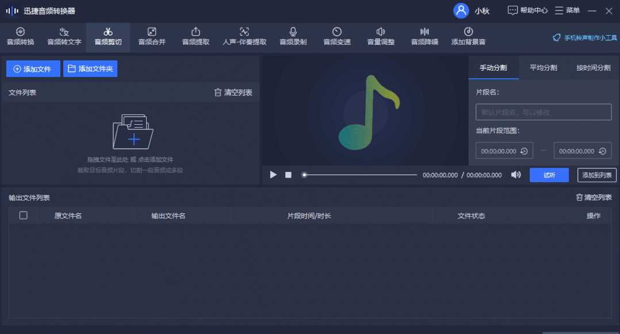The height and width of the screenshot is (334, 620).
Task: Switch to the 按时间分割 tab
Action: pyautogui.click(x=594, y=68)
